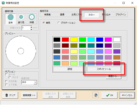This screenshot has width=137, height=105.
Task: Click the help question mark button
Action: coord(96,95)
